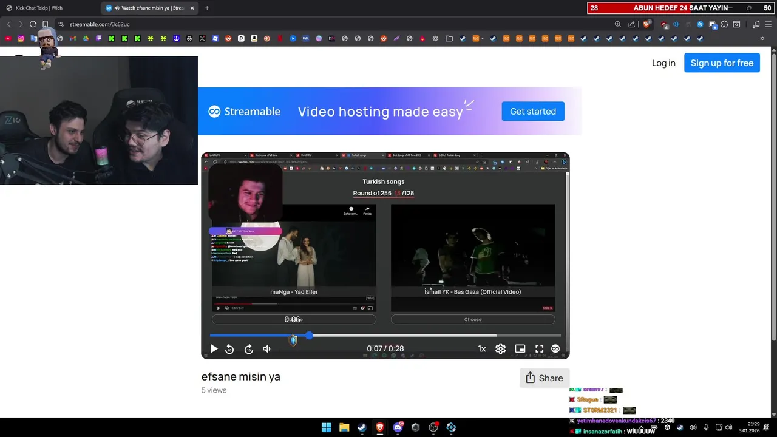This screenshot has height=437, width=777.
Task: Click the Log in link
Action: (x=663, y=63)
